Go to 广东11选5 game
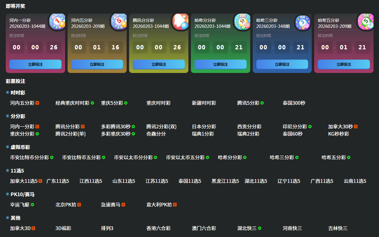379x237 pixels. (x=58, y=181)
